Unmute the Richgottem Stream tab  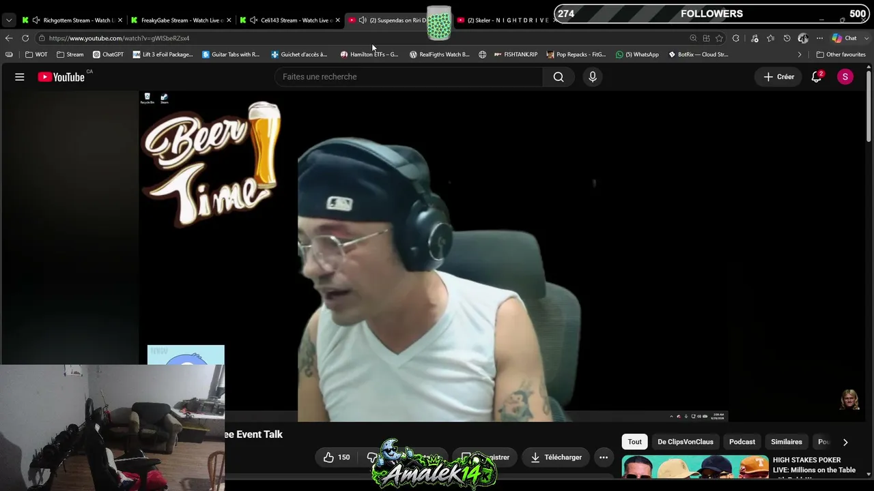coord(36,20)
